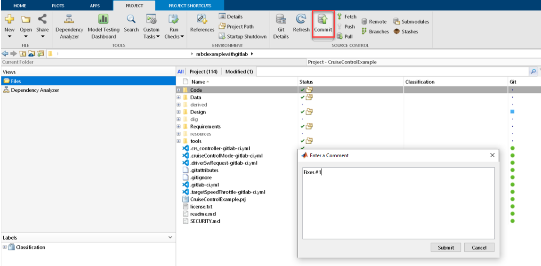Cancel the comment dialog
The height and width of the screenshot is (266, 541).
click(x=479, y=248)
